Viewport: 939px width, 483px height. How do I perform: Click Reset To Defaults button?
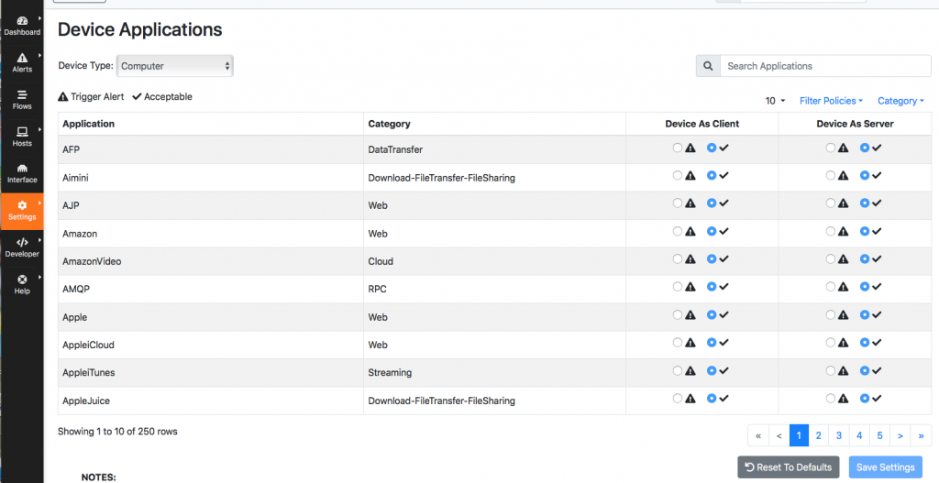coord(788,467)
